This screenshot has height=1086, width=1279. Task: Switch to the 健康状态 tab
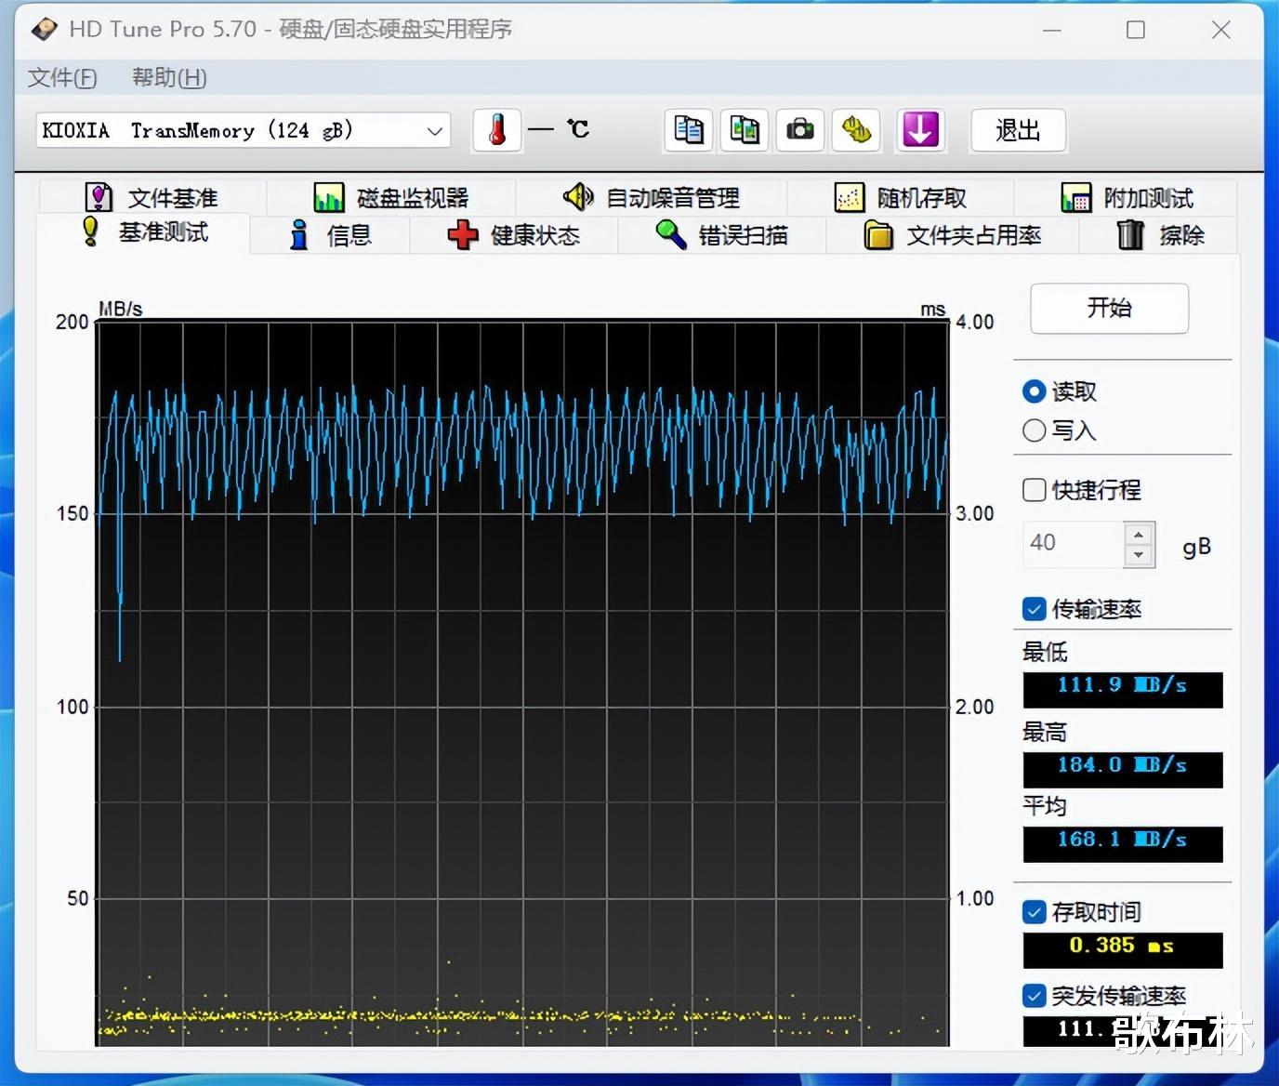514,235
